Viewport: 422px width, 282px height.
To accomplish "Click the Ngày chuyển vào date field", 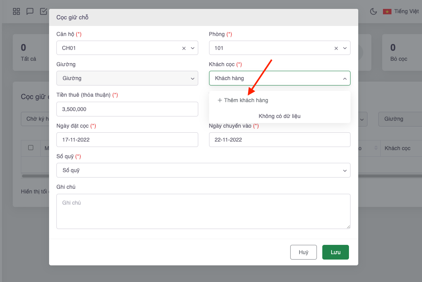I will coord(279,140).
